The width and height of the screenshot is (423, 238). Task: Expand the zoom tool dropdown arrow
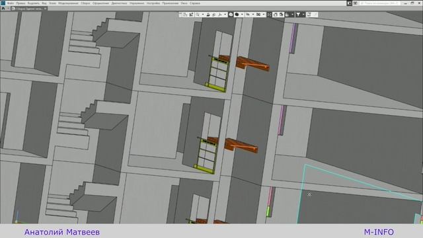pos(203,15)
